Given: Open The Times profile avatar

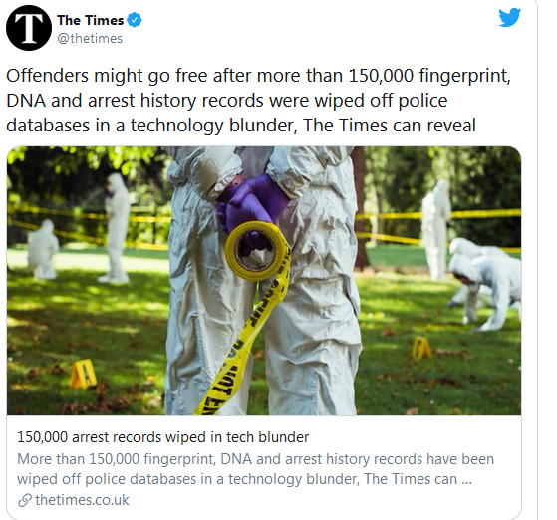Looking at the screenshot, I should [29, 28].
